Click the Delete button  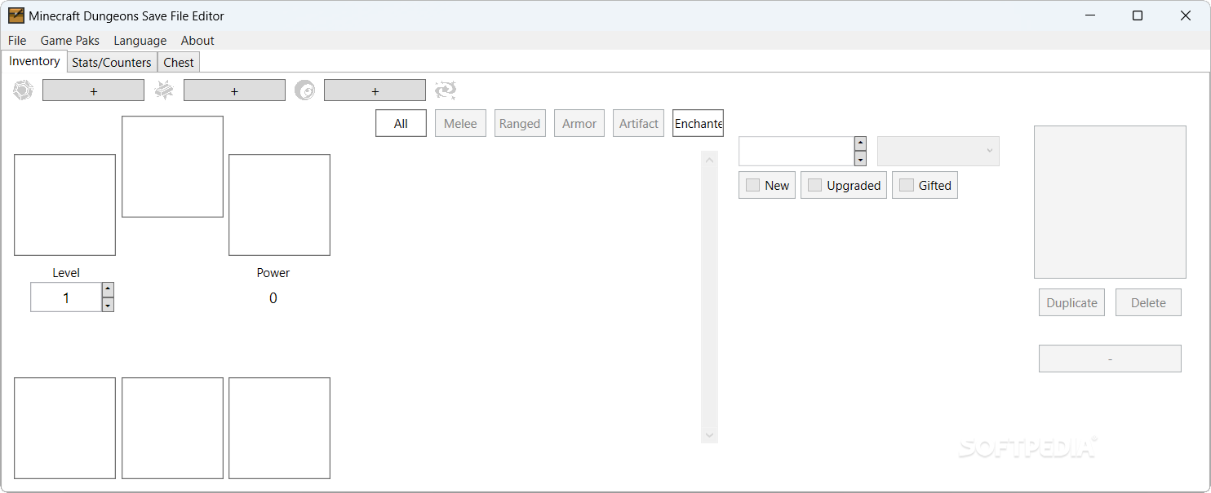1148,302
